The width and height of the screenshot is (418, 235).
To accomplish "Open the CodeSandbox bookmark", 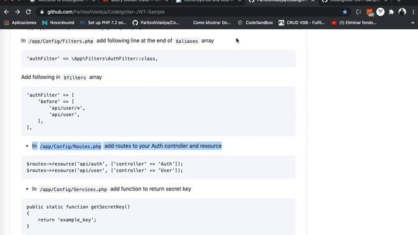I will (x=255, y=23).
